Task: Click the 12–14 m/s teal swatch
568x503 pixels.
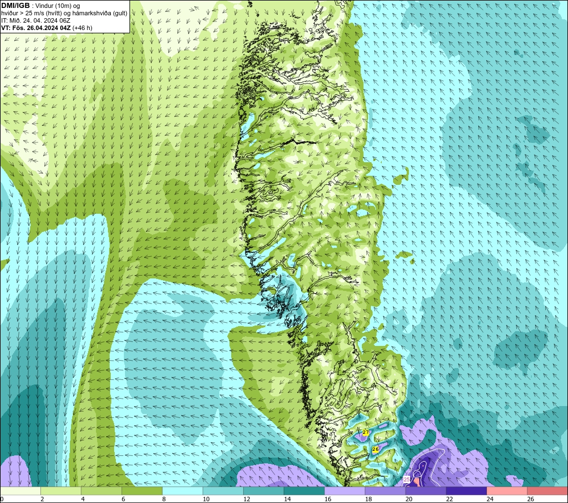Action: click(264, 491)
